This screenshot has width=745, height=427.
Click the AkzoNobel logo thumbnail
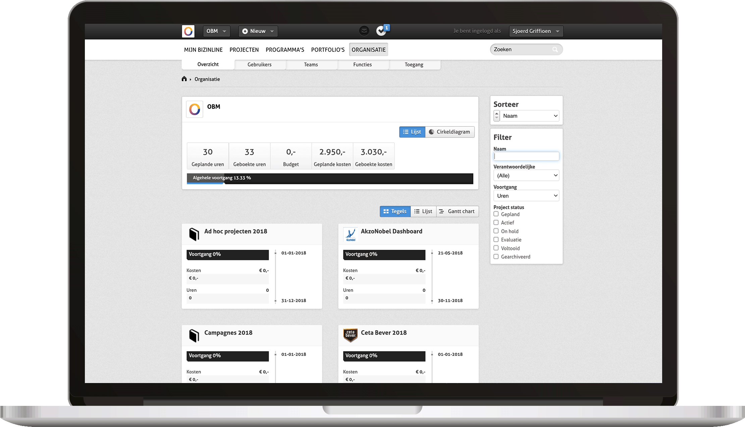pos(351,234)
